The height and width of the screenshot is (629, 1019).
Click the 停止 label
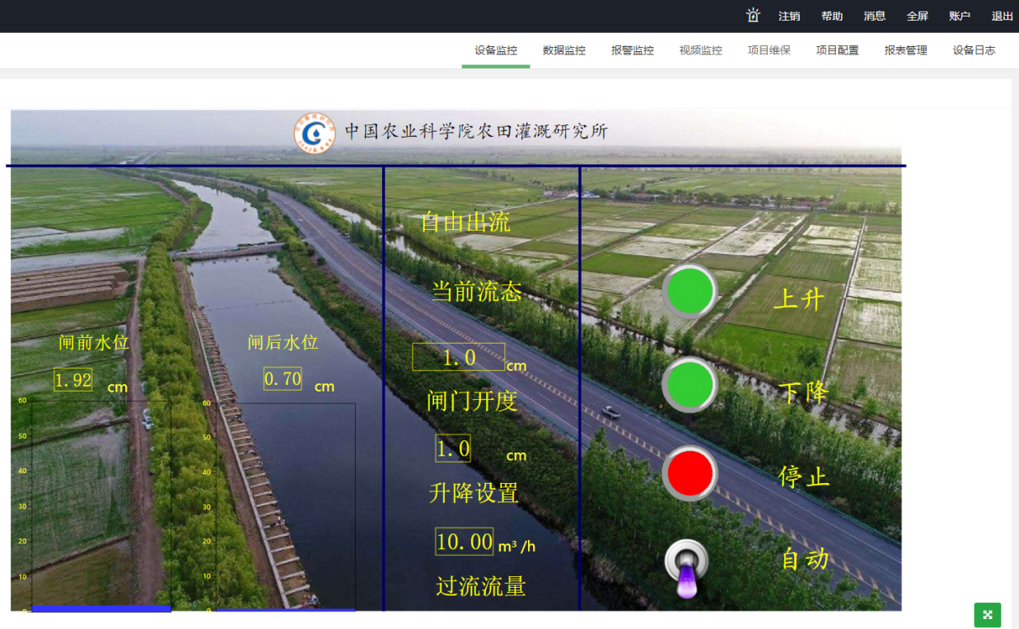point(804,476)
